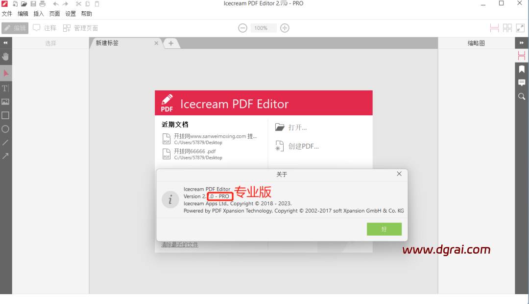Open the comments panel icon
The height and width of the screenshot is (304, 529).
[522, 83]
